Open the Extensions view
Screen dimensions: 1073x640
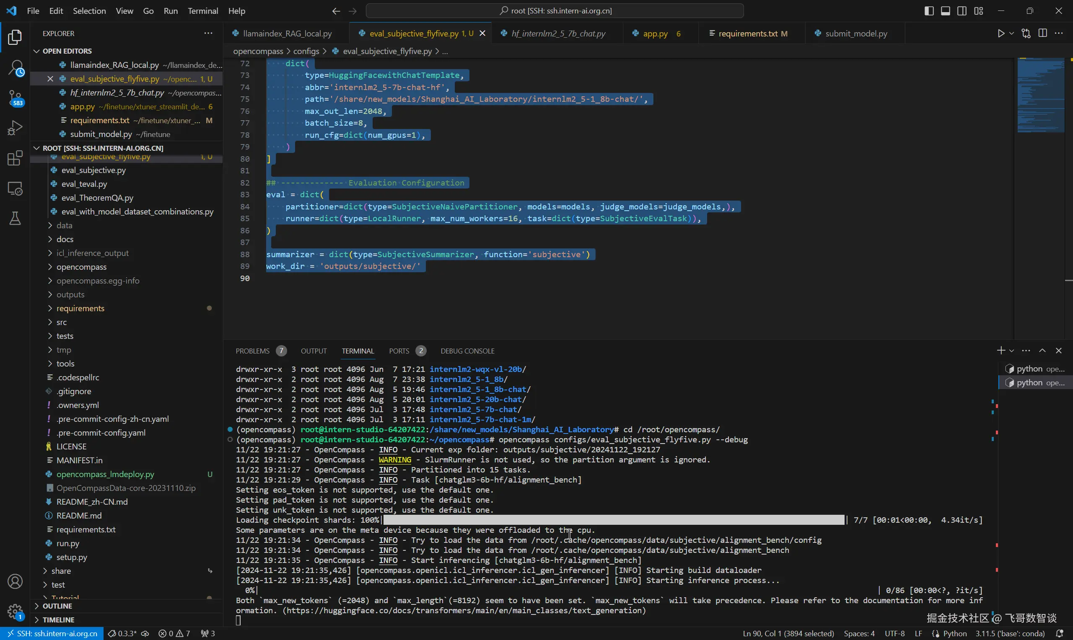15,158
